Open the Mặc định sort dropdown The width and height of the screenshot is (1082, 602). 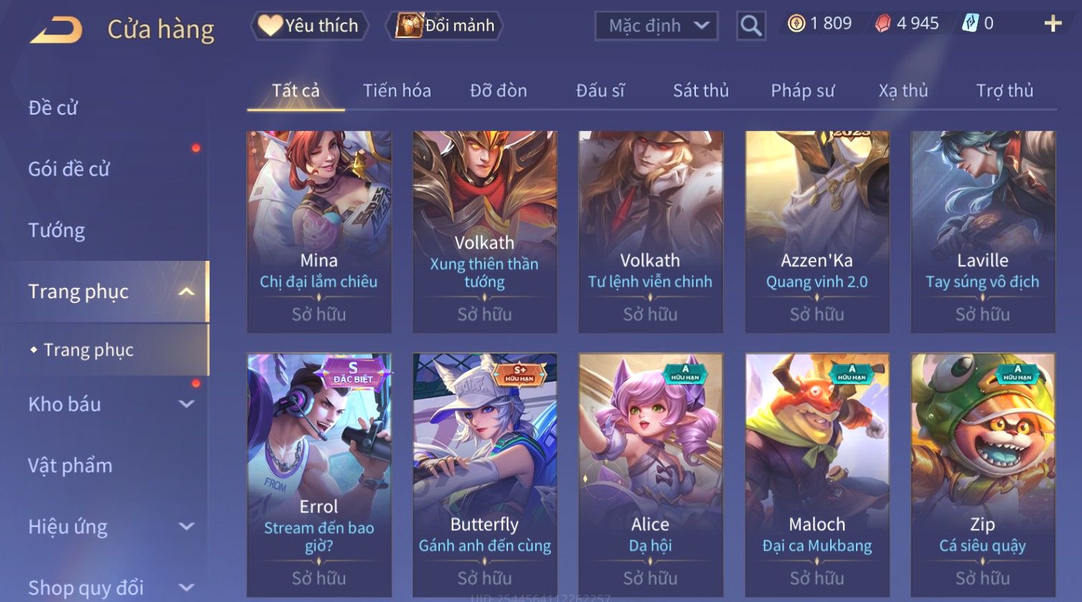[656, 26]
